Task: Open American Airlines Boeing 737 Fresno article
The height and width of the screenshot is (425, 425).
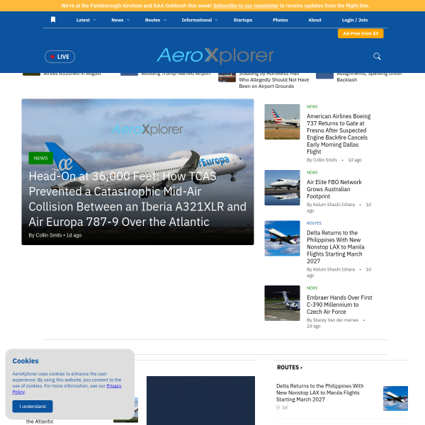Action: tap(339, 134)
